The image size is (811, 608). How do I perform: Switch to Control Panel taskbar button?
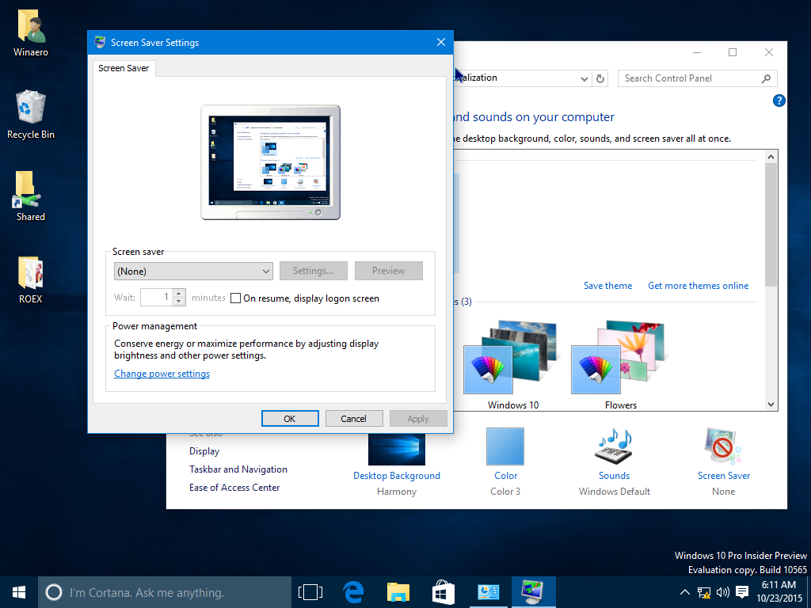click(488, 592)
